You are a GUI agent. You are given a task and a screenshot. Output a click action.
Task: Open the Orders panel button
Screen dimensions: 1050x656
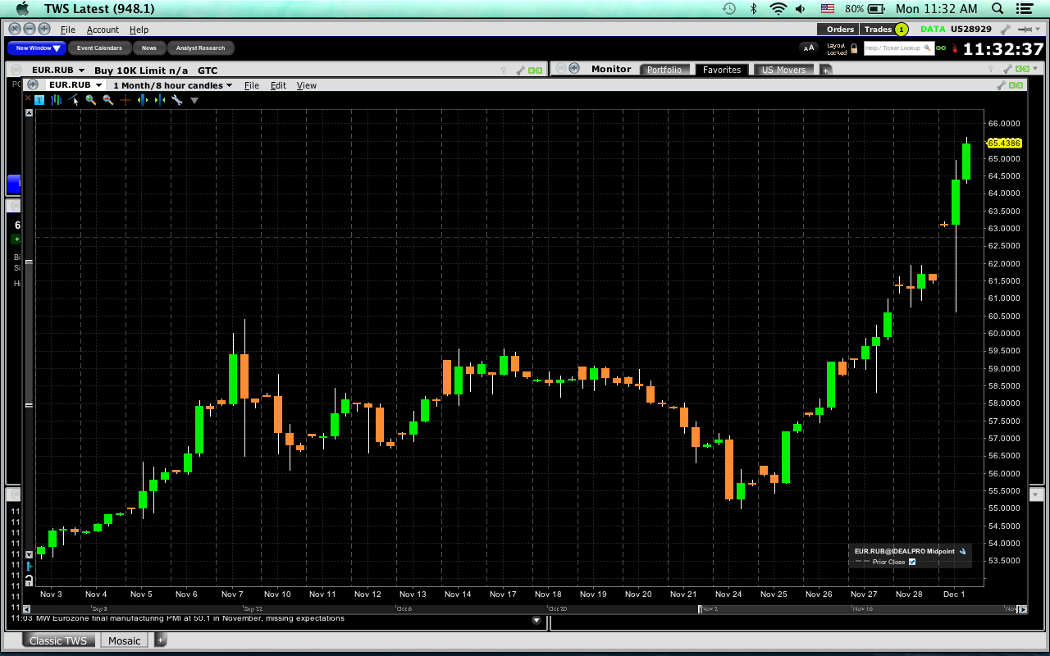tap(839, 30)
